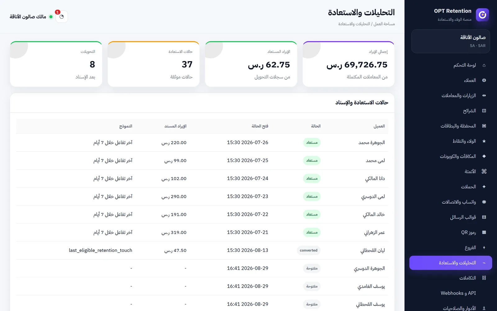Open the active التحليلات والاستعادة sidebar item
The height and width of the screenshot is (311, 497).
(x=451, y=263)
